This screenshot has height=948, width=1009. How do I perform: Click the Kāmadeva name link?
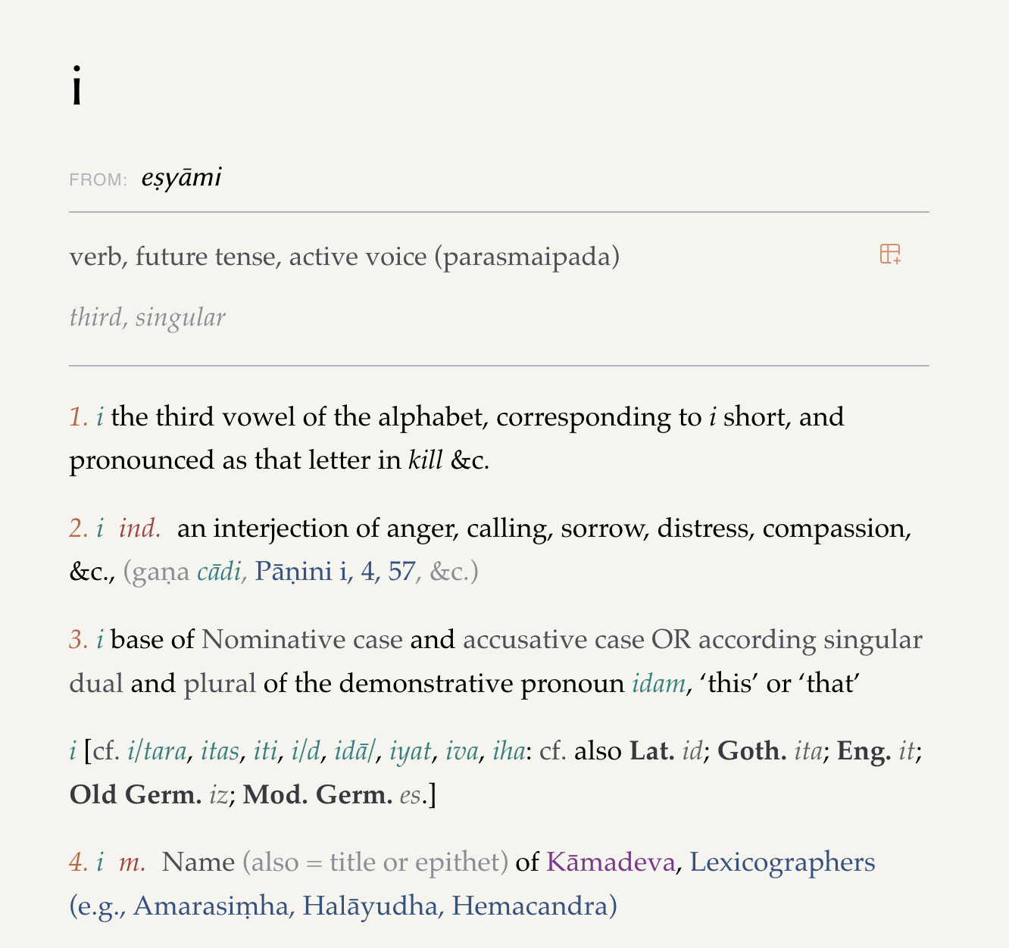click(x=610, y=862)
